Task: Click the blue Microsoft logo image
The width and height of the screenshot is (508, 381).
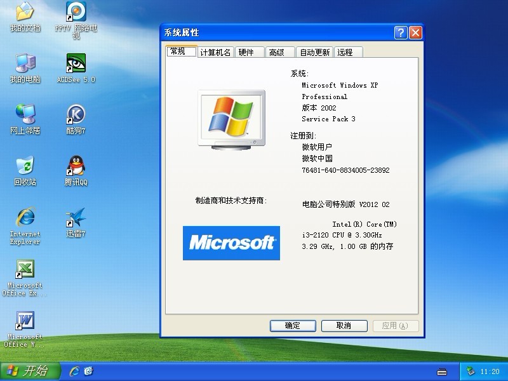Action: [x=231, y=243]
